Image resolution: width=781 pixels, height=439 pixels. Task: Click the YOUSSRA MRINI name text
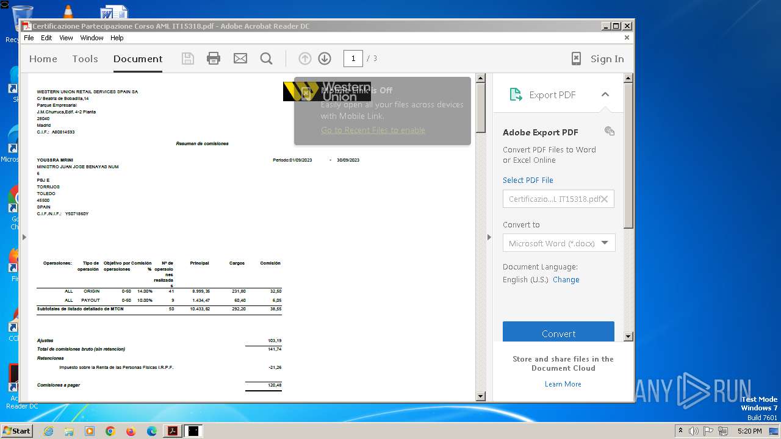pyautogui.click(x=55, y=160)
